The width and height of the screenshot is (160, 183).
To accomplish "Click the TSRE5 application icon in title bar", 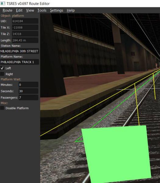I will 3,3.
